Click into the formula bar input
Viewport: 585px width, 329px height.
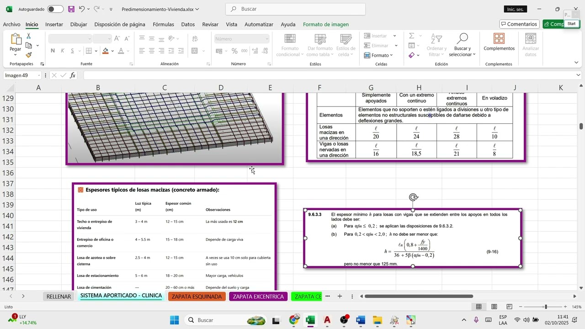point(328,75)
